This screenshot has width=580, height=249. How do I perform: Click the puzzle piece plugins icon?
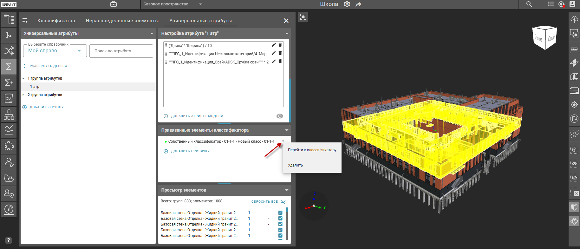coord(9,146)
